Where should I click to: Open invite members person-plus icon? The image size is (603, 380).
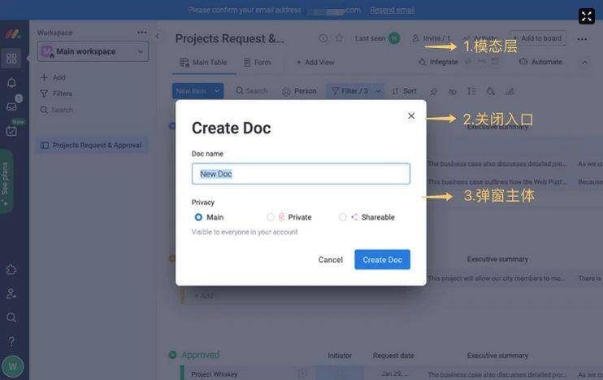pyautogui.click(x=11, y=294)
